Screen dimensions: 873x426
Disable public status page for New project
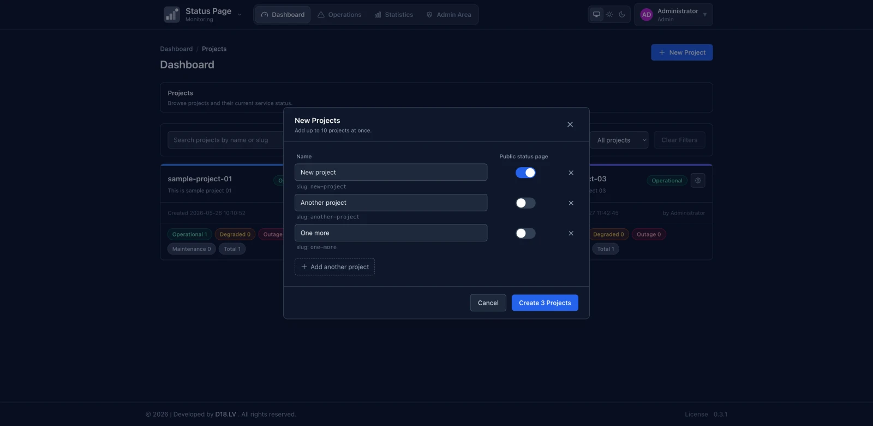(525, 173)
